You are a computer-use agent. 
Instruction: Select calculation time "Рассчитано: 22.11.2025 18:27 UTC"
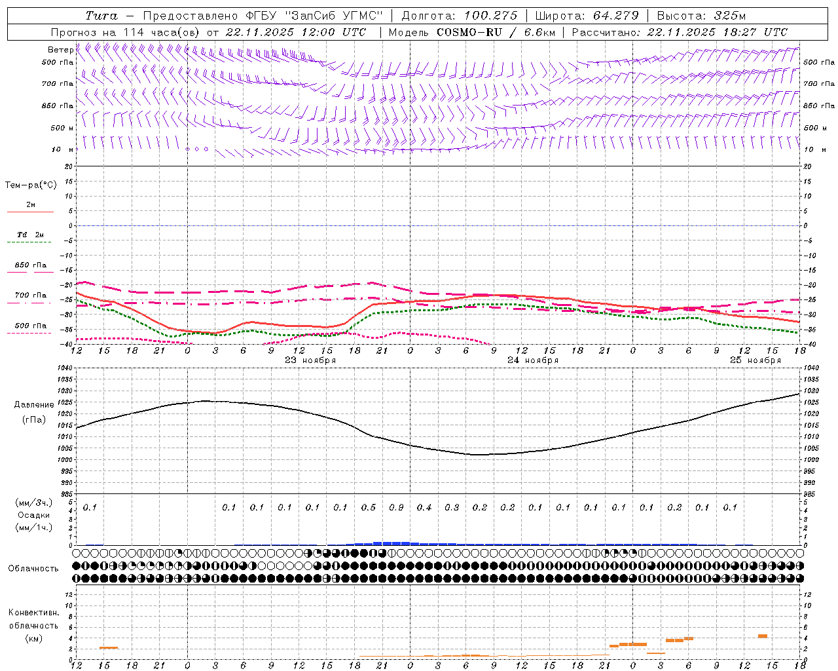click(680, 32)
